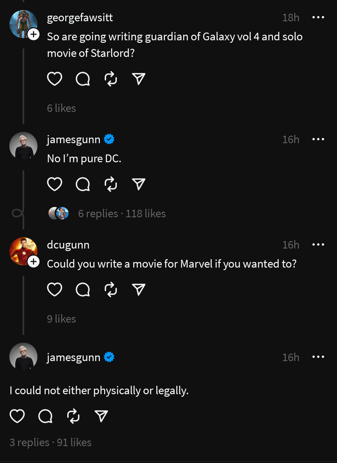Screen dimensions: 337x463
Task: Reply to dcugunn's Marvel question
Action: (x=83, y=289)
